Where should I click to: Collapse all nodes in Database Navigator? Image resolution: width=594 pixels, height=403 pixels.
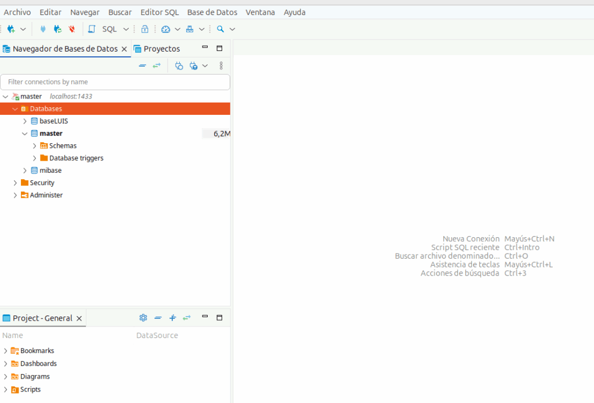click(x=142, y=66)
